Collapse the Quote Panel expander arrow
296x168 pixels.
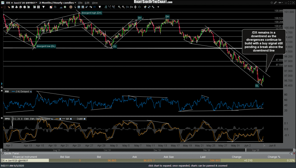pos(3,153)
